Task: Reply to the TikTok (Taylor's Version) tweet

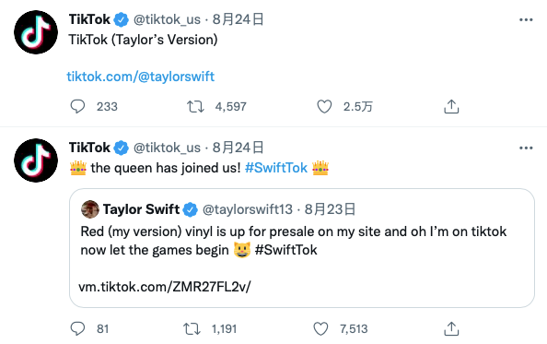Action: point(77,106)
